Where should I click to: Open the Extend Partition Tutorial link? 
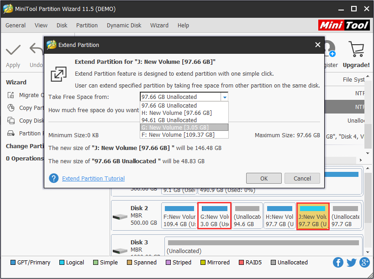point(93,178)
